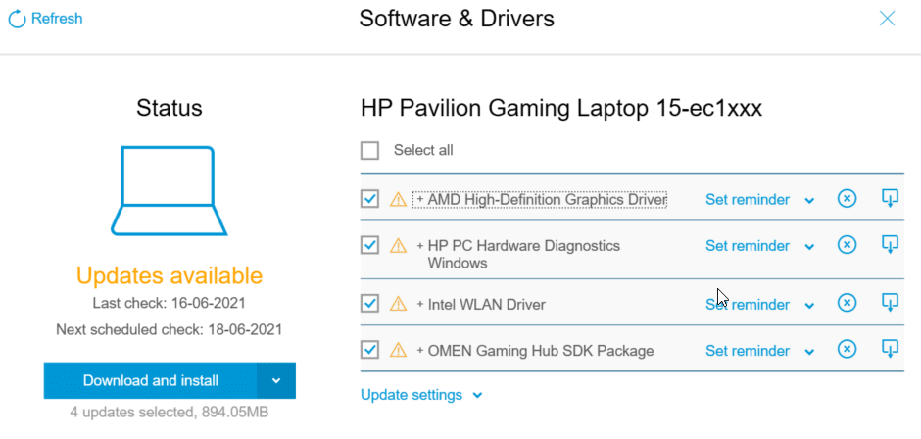Image resolution: width=921 pixels, height=439 pixels.
Task: Click the Last check: 16-06-2021 text
Action: point(170,303)
